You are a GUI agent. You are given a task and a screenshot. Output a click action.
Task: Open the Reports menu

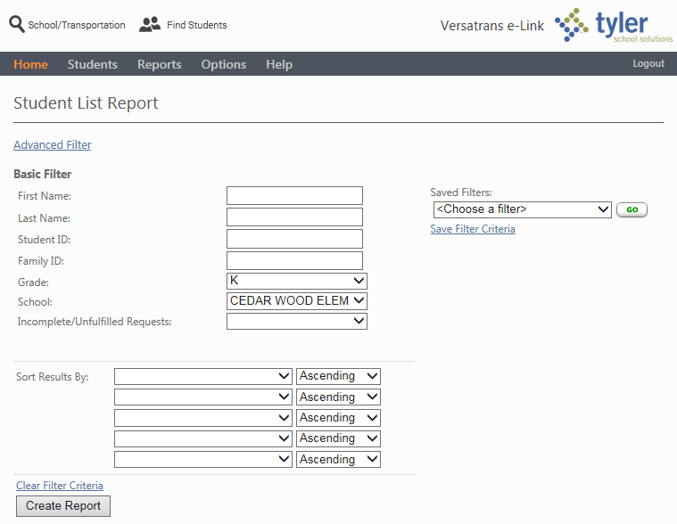click(x=160, y=64)
